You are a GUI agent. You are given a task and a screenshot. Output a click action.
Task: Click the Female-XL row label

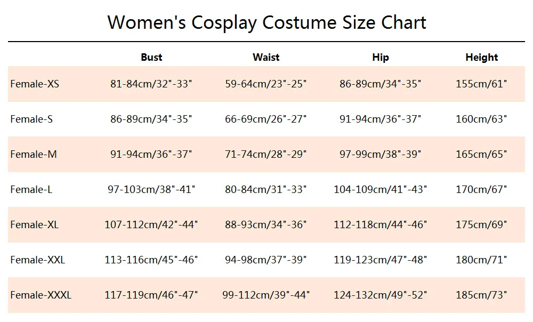(34, 224)
